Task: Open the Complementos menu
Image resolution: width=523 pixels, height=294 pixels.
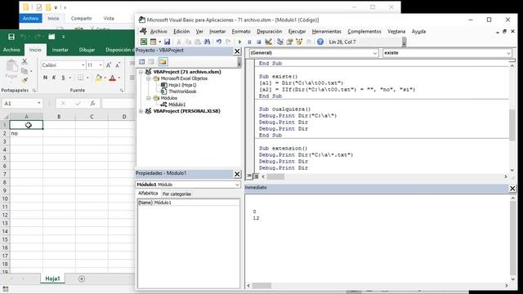Action: pos(364,31)
